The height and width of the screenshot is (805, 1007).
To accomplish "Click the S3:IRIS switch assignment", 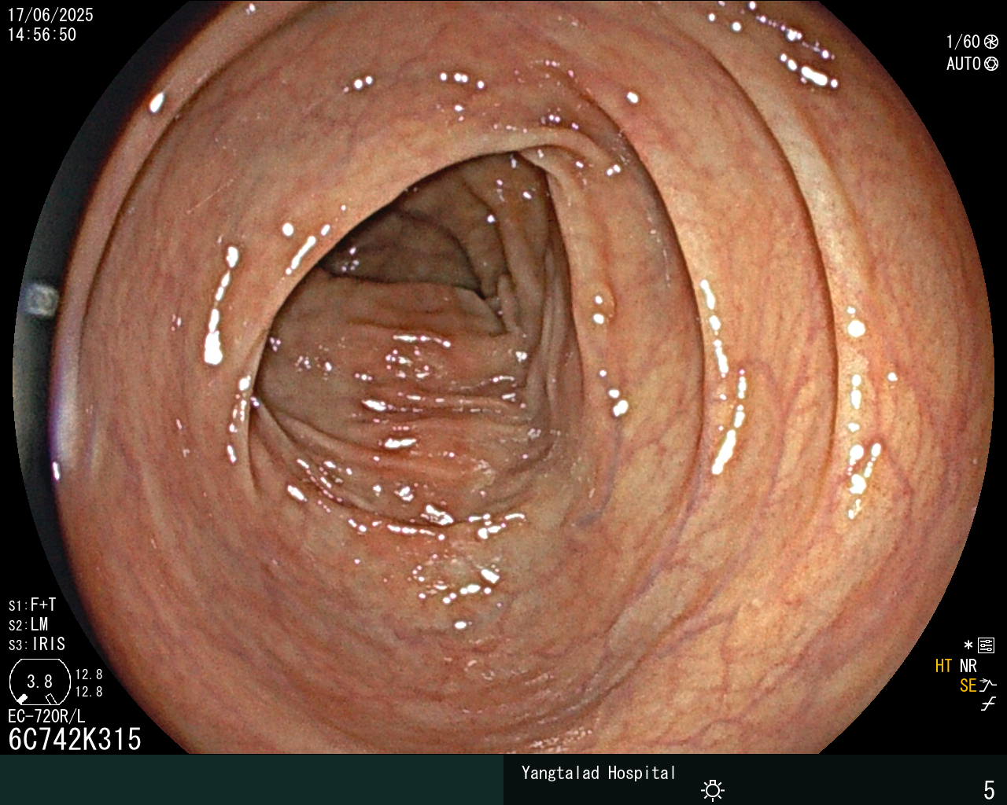I will (37, 644).
